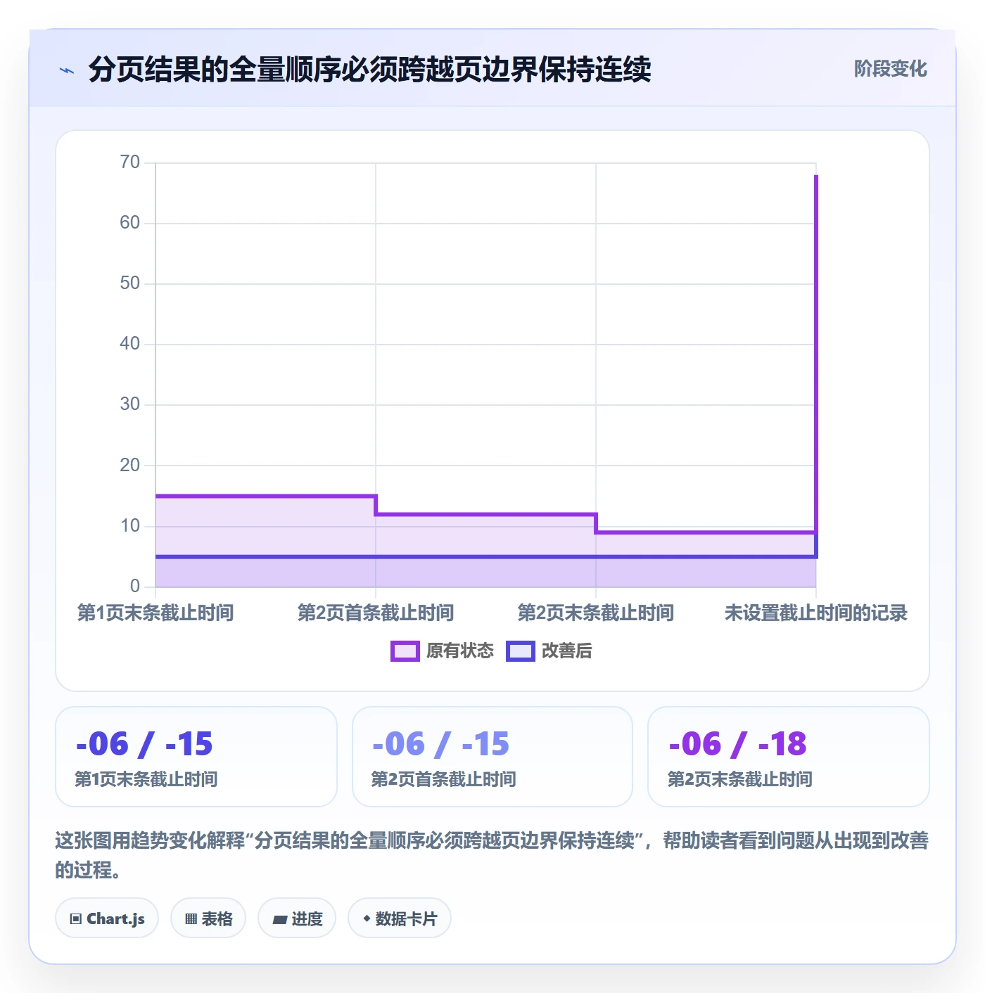Viewport: 985px width, 993px height.
Task: Click the description paragraph below the cards
Action: 493,855
